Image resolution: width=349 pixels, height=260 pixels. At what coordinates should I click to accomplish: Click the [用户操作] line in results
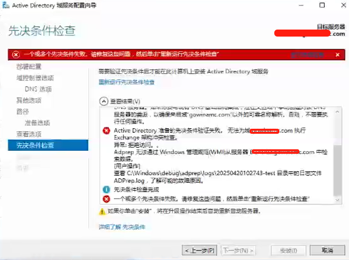[127, 166]
